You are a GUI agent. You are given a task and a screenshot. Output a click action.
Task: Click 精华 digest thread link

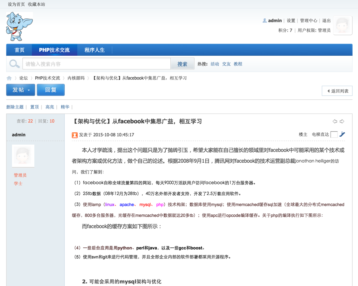(65, 107)
